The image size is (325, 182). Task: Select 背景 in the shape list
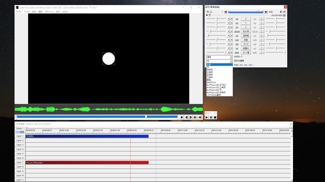219,65
